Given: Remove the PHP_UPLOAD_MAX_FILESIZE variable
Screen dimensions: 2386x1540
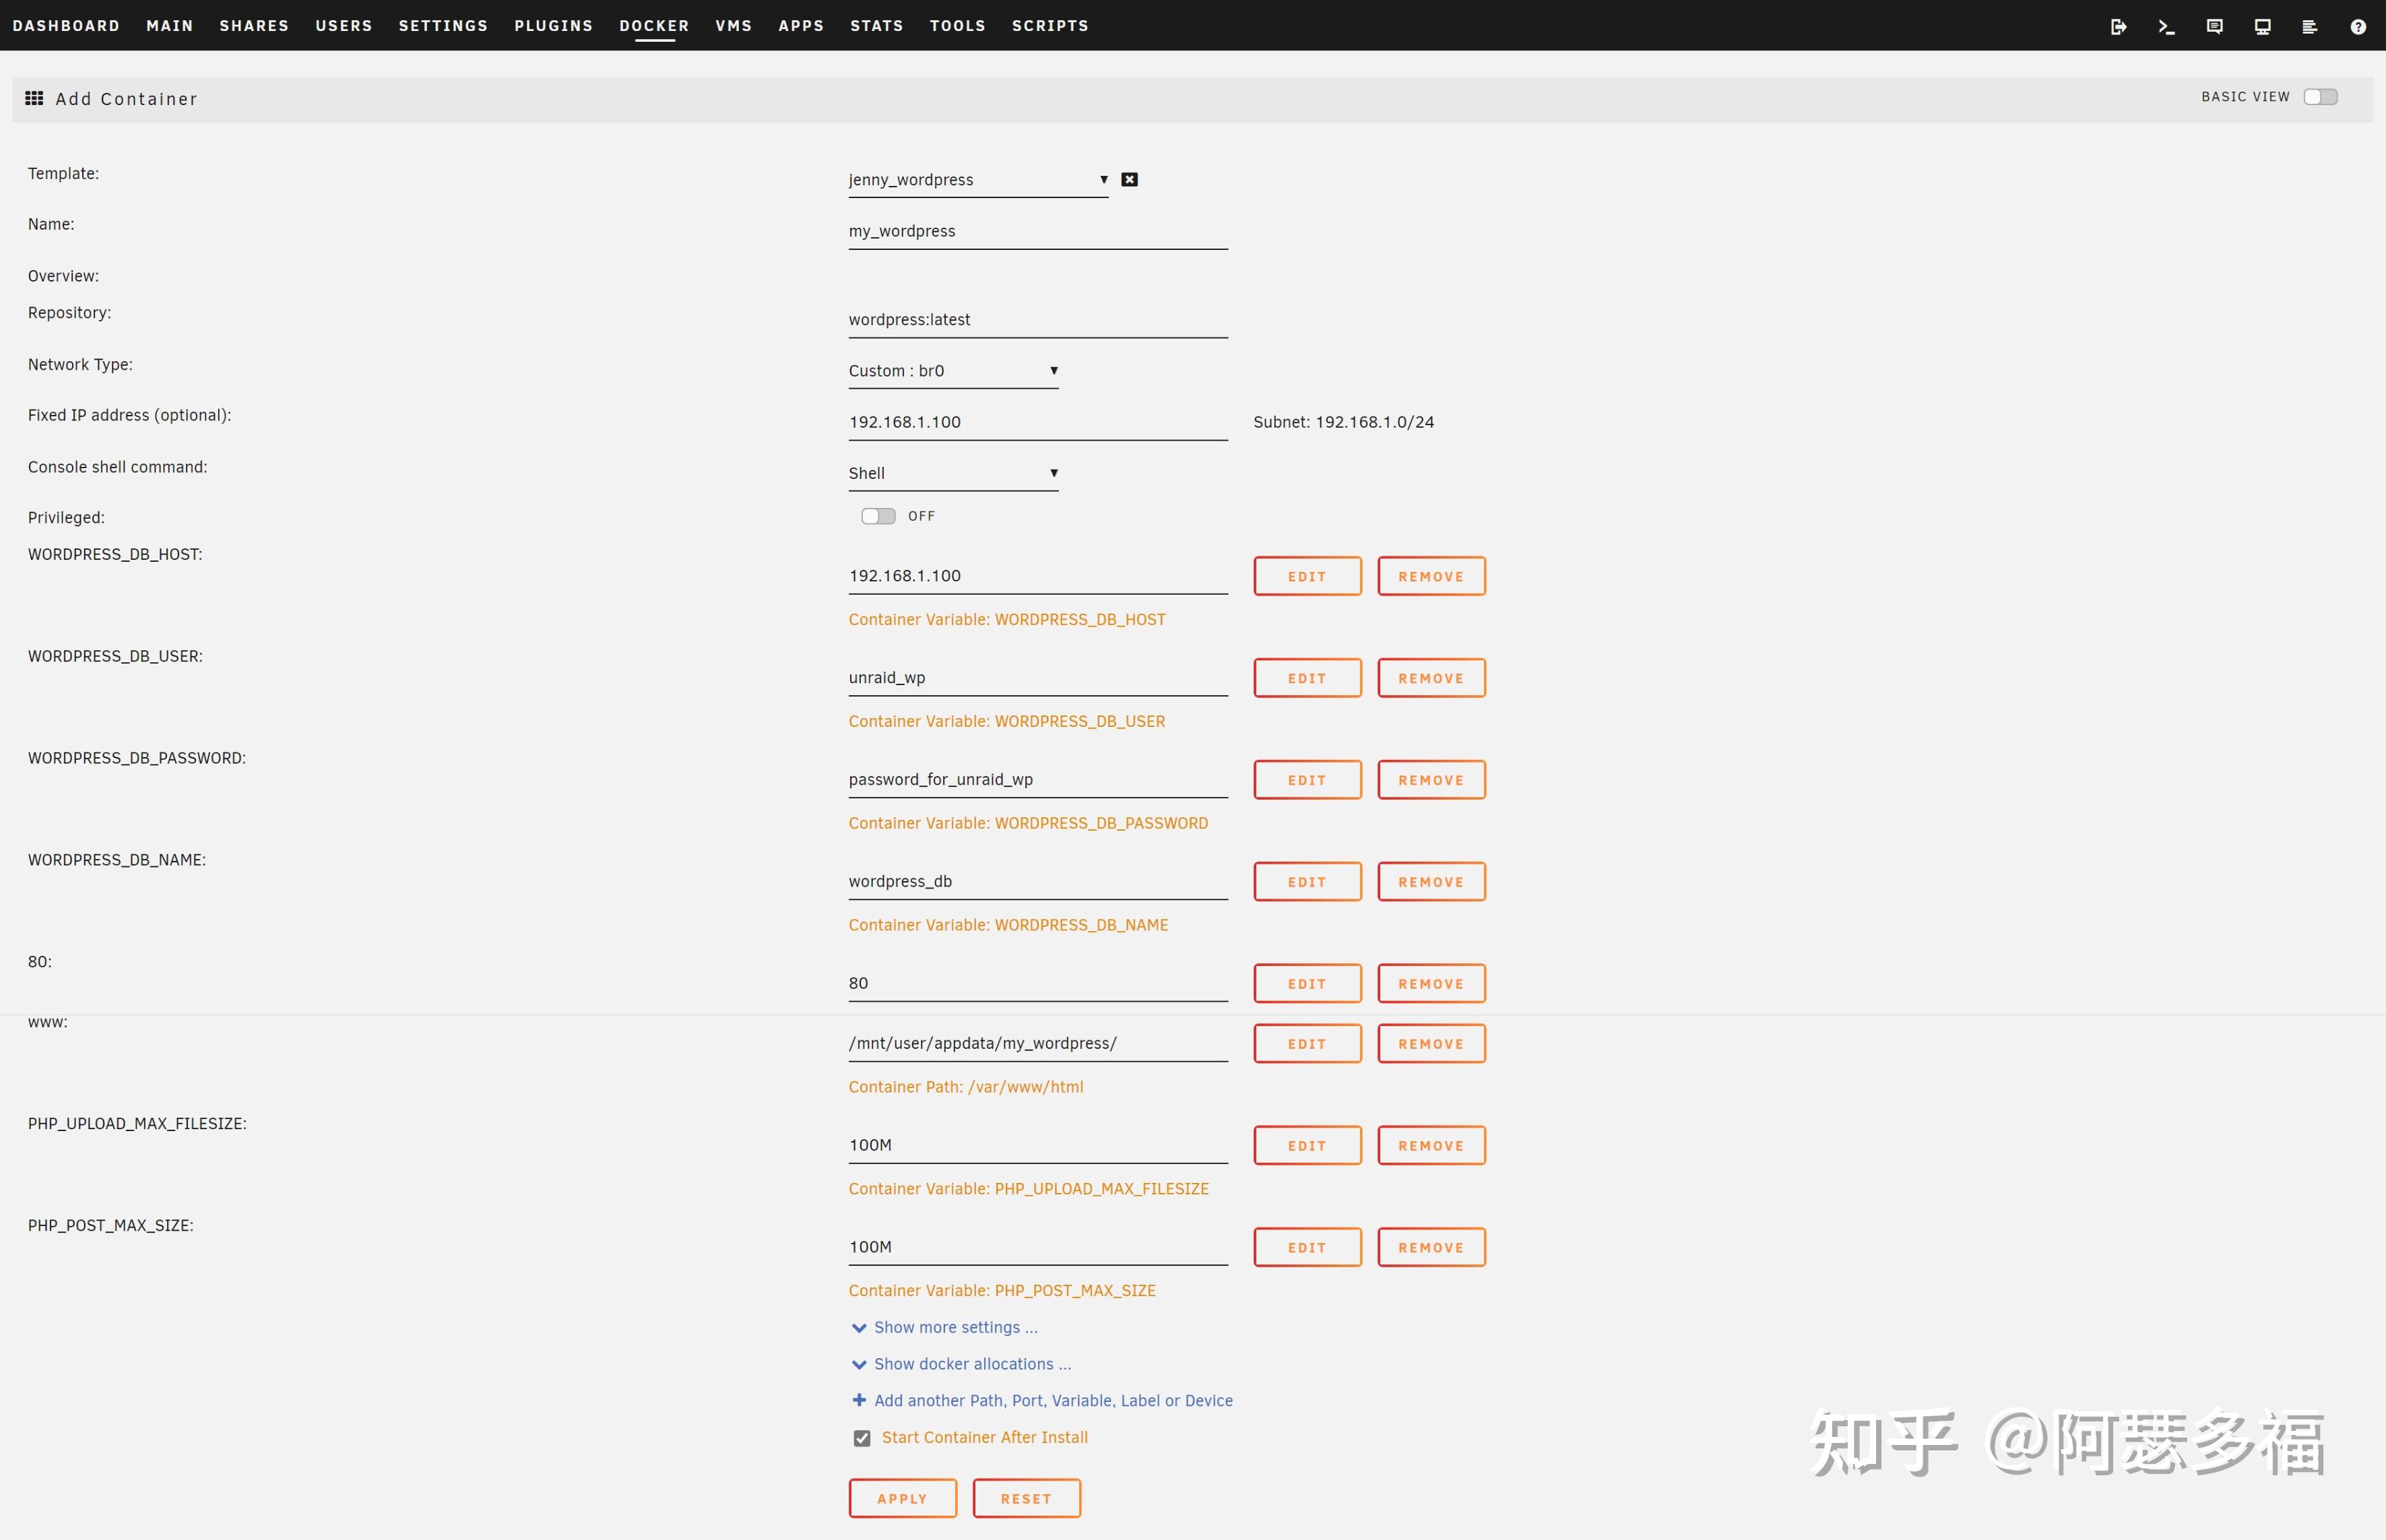Looking at the screenshot, I should (x=1431, y=1146).
